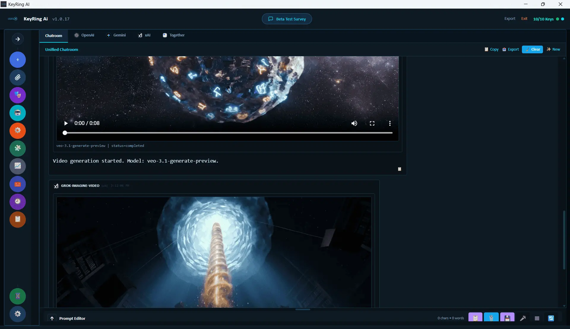Create new chat with the plus icon
Image resolution: width=570 pixels, height=329 pixels.
tap(18, 60)
